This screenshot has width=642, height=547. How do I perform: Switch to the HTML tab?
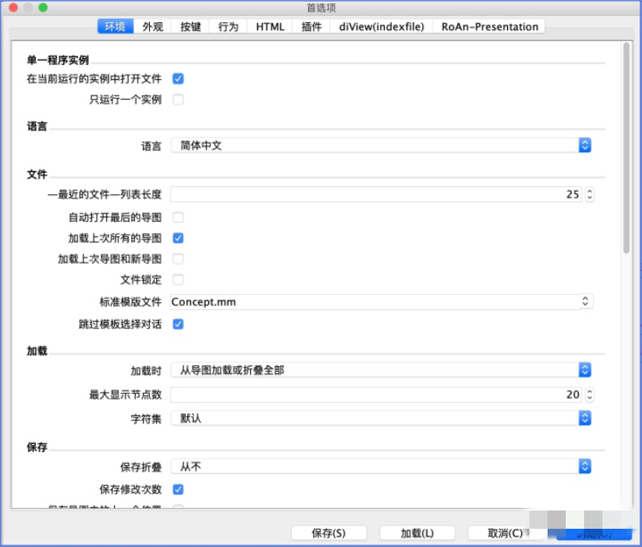coord(269,26)
